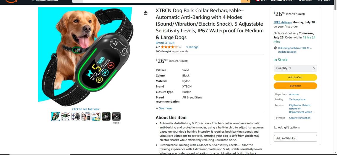Click the share icon beside product image
Viewport: 337px width, 155px height.
(145, 13)
